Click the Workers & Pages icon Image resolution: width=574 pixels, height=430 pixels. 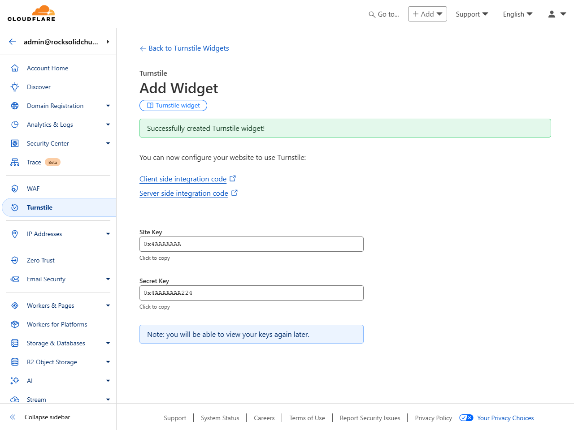[x=15, y=305]
